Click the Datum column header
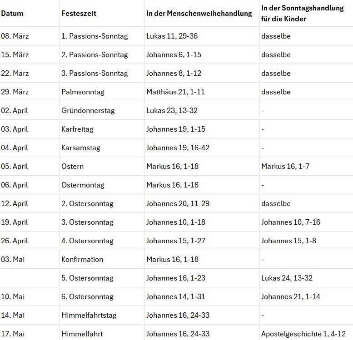 [x=12, y=14]
